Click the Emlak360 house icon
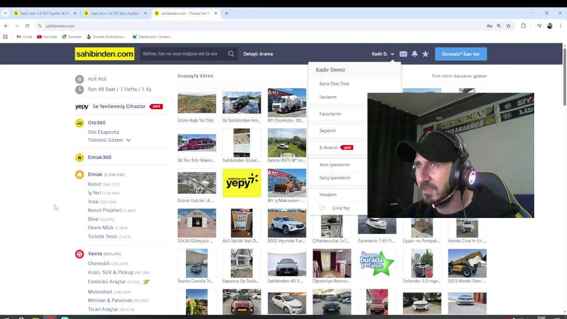 tap(79, 158)
